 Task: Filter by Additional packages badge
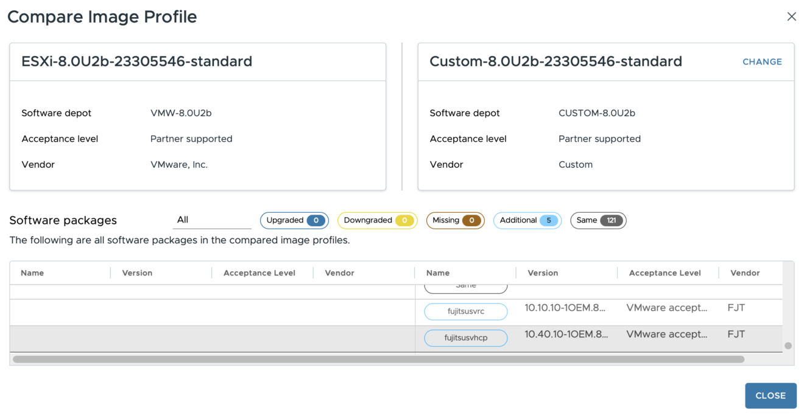pyautogui.click(x=527, y=220)
